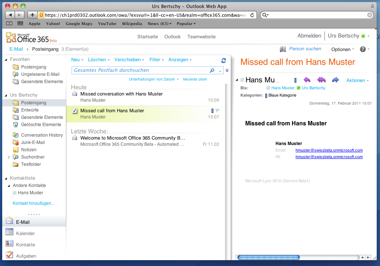Expand the Suchordner tree node
The height and width of the screenshot is (266, 380).
point(9,157)
